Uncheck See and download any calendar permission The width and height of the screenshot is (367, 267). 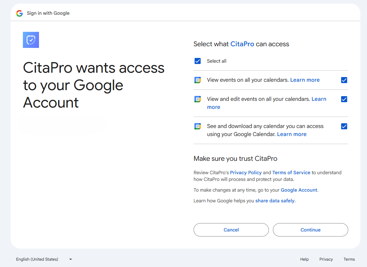pyautogui.click(x=344, y=126)
